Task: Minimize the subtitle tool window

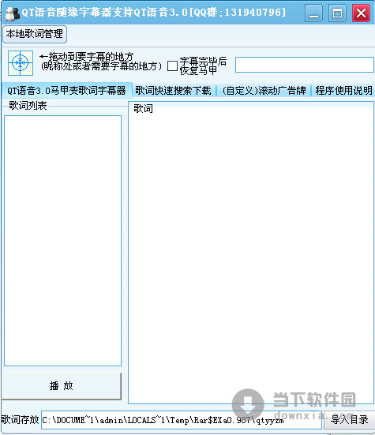Action: (x=313, y=13)
